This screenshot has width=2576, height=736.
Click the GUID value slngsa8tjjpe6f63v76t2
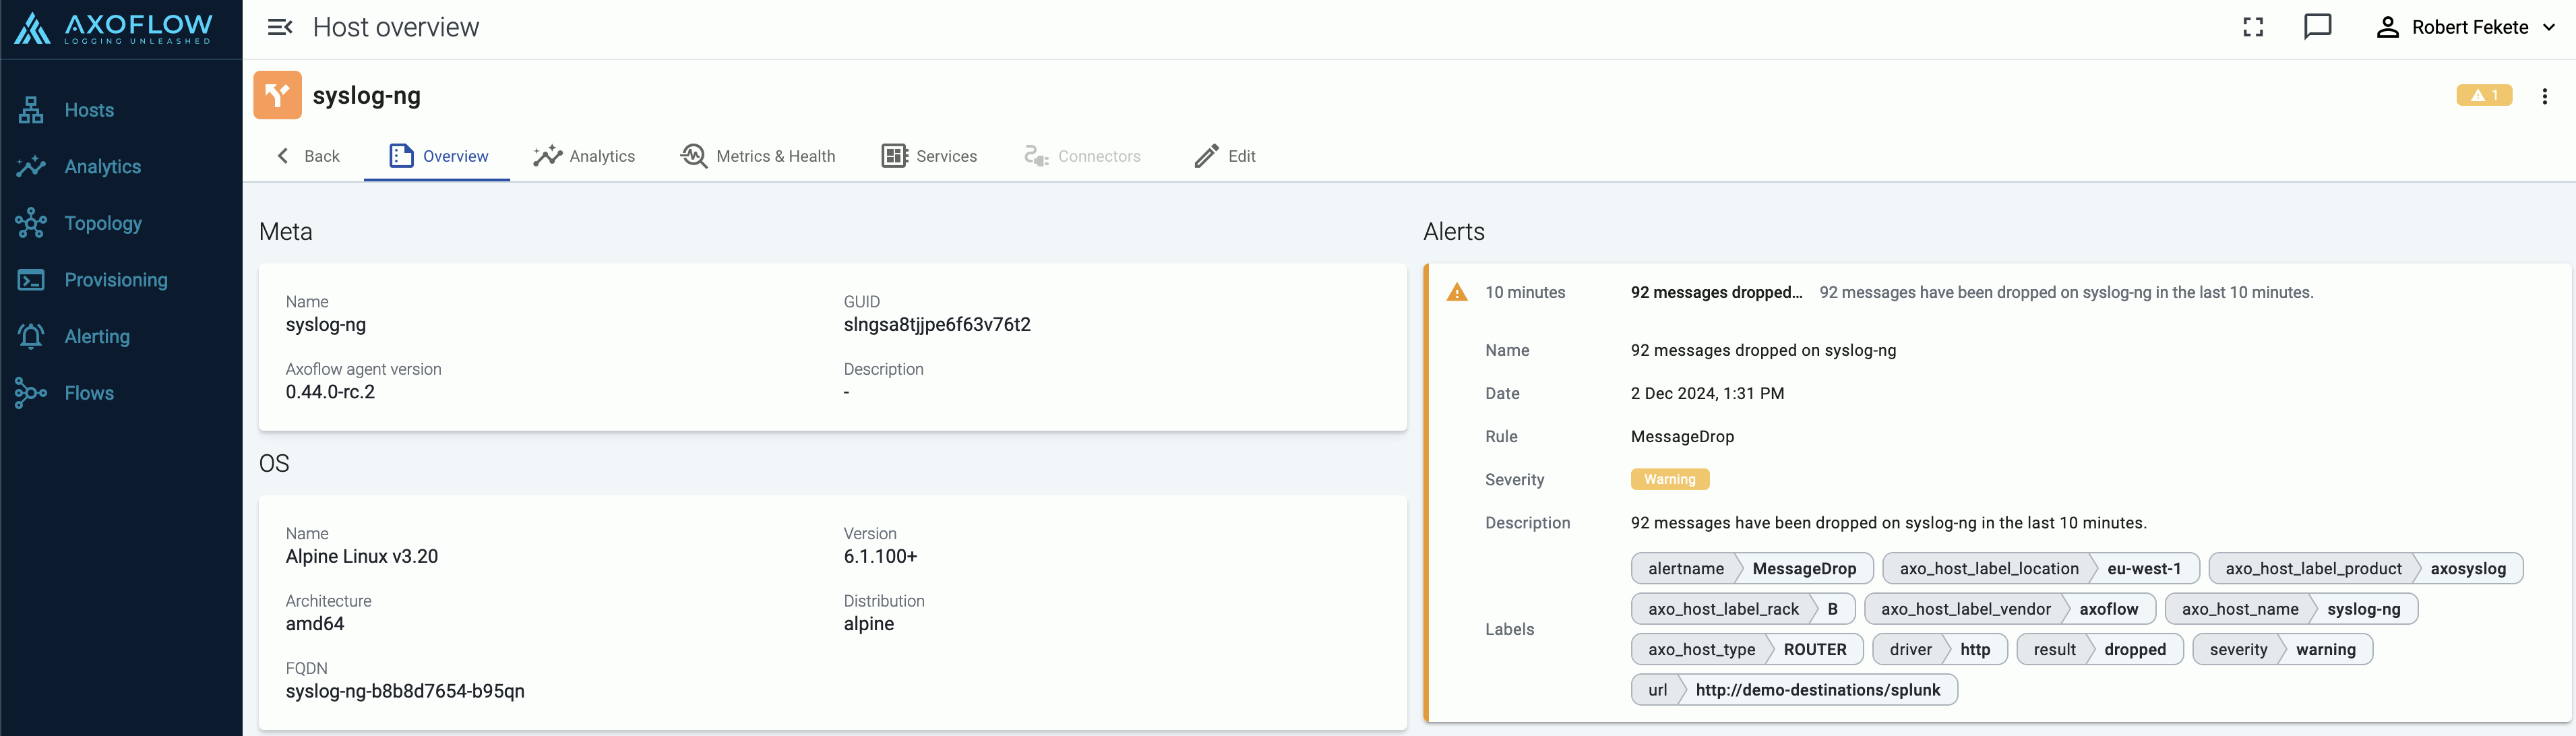click(x=936, y=325)
